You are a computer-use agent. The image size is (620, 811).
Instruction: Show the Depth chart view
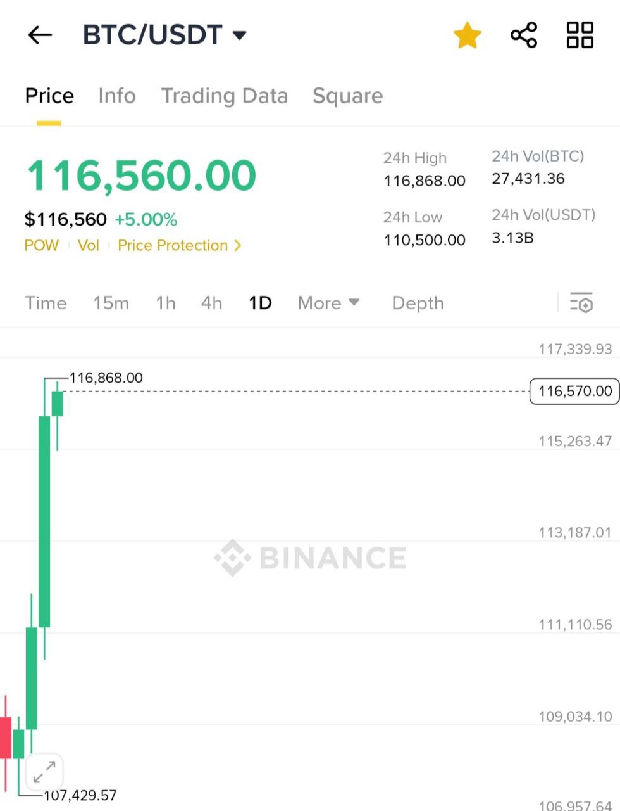point(418,303)
